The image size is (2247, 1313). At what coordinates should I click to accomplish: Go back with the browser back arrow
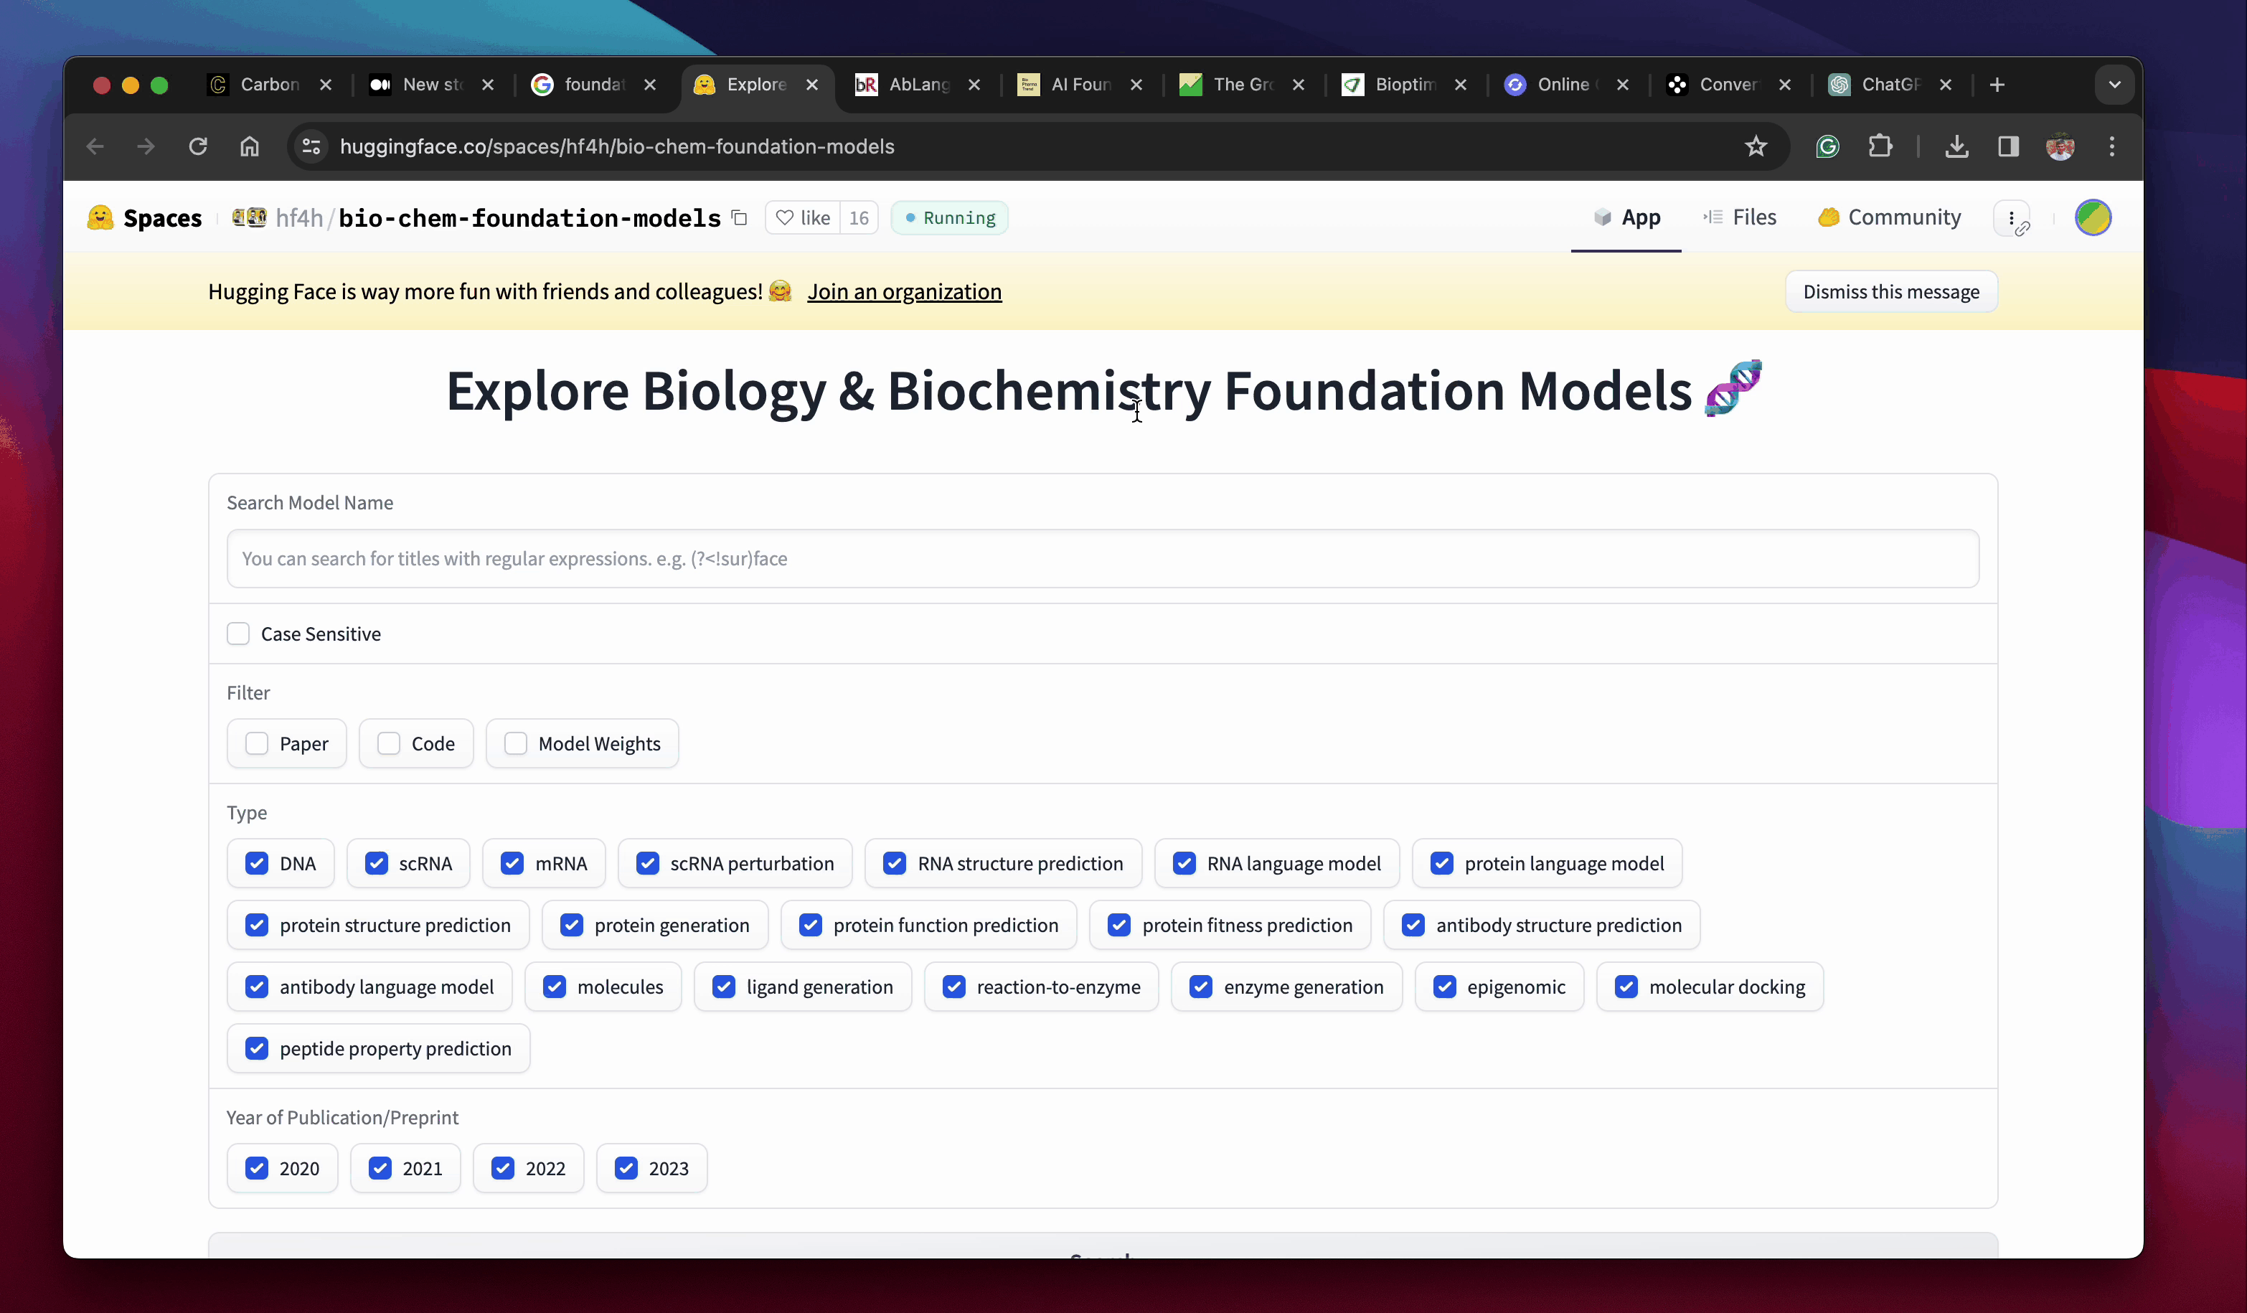tap(95, 146)
